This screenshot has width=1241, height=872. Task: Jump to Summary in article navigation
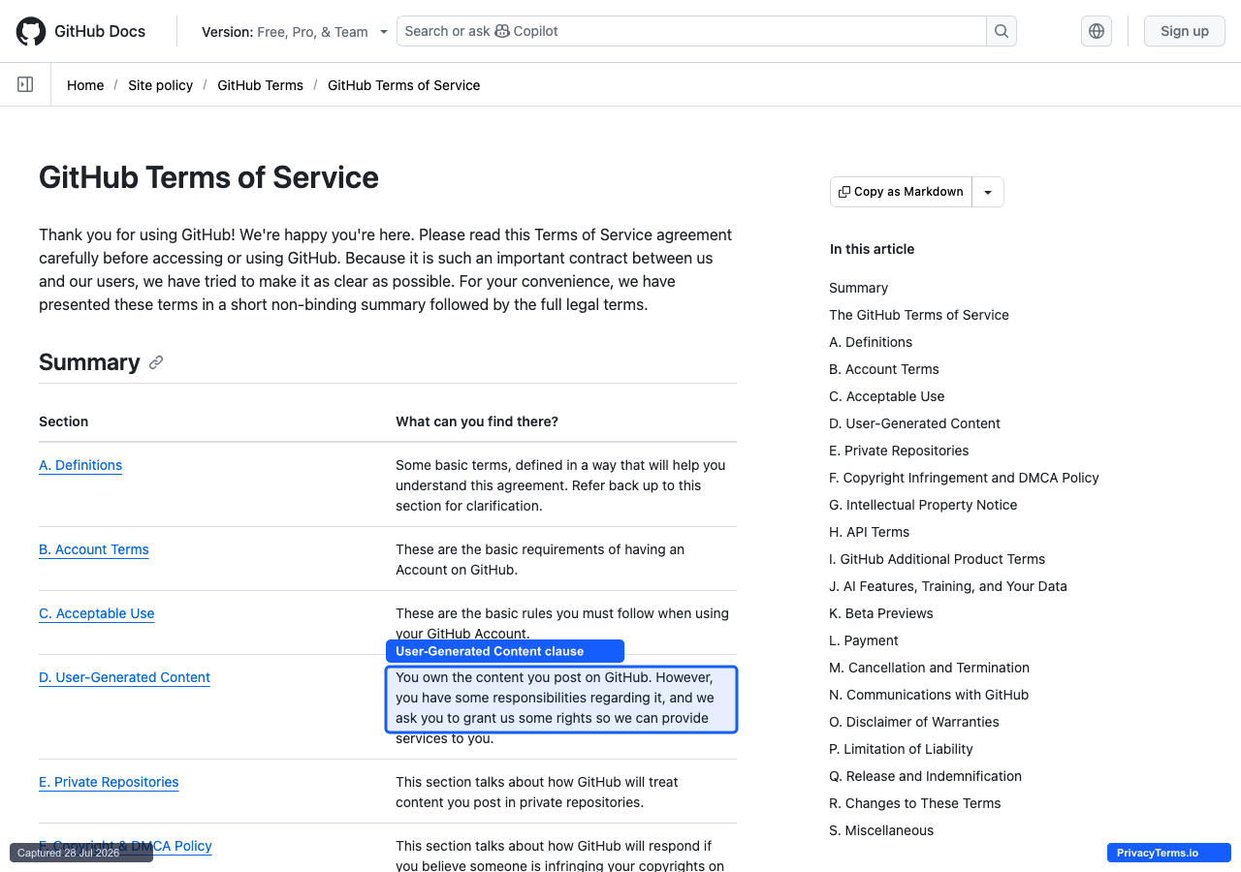click(x=859, y=288)
